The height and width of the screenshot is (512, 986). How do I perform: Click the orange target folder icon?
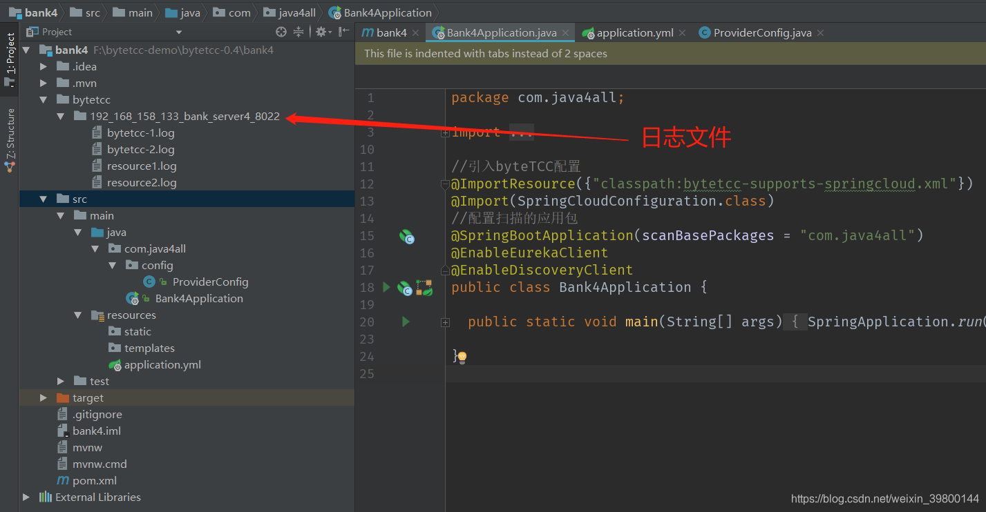pos(62,397)
